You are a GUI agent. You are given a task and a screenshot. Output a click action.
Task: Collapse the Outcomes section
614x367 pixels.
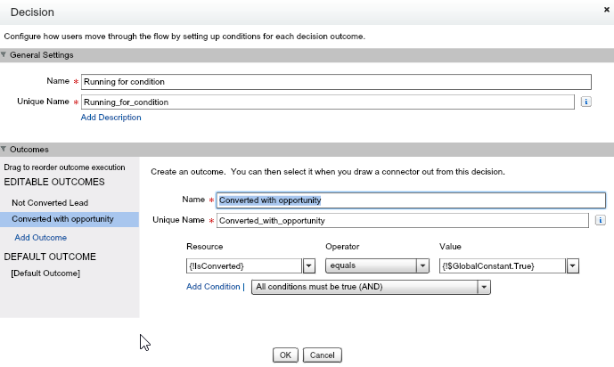(4, 150)
